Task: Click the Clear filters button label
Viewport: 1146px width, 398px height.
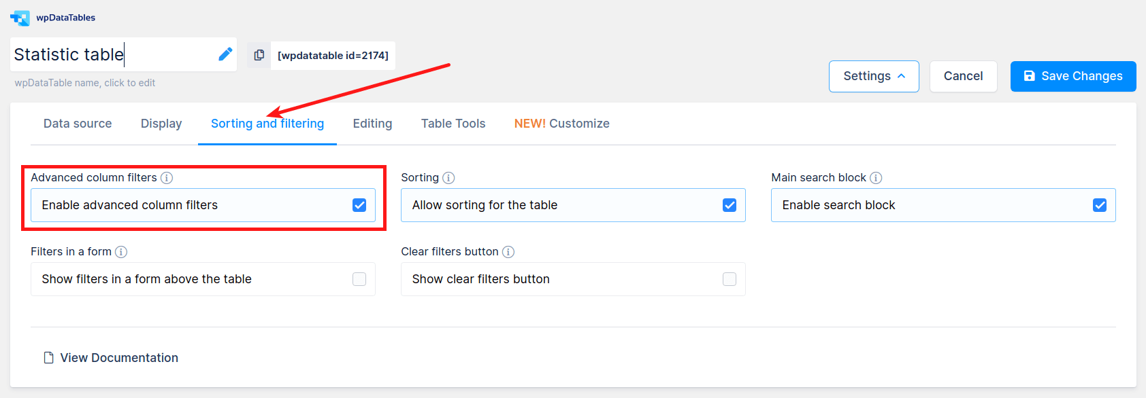Action: point(450,252)
